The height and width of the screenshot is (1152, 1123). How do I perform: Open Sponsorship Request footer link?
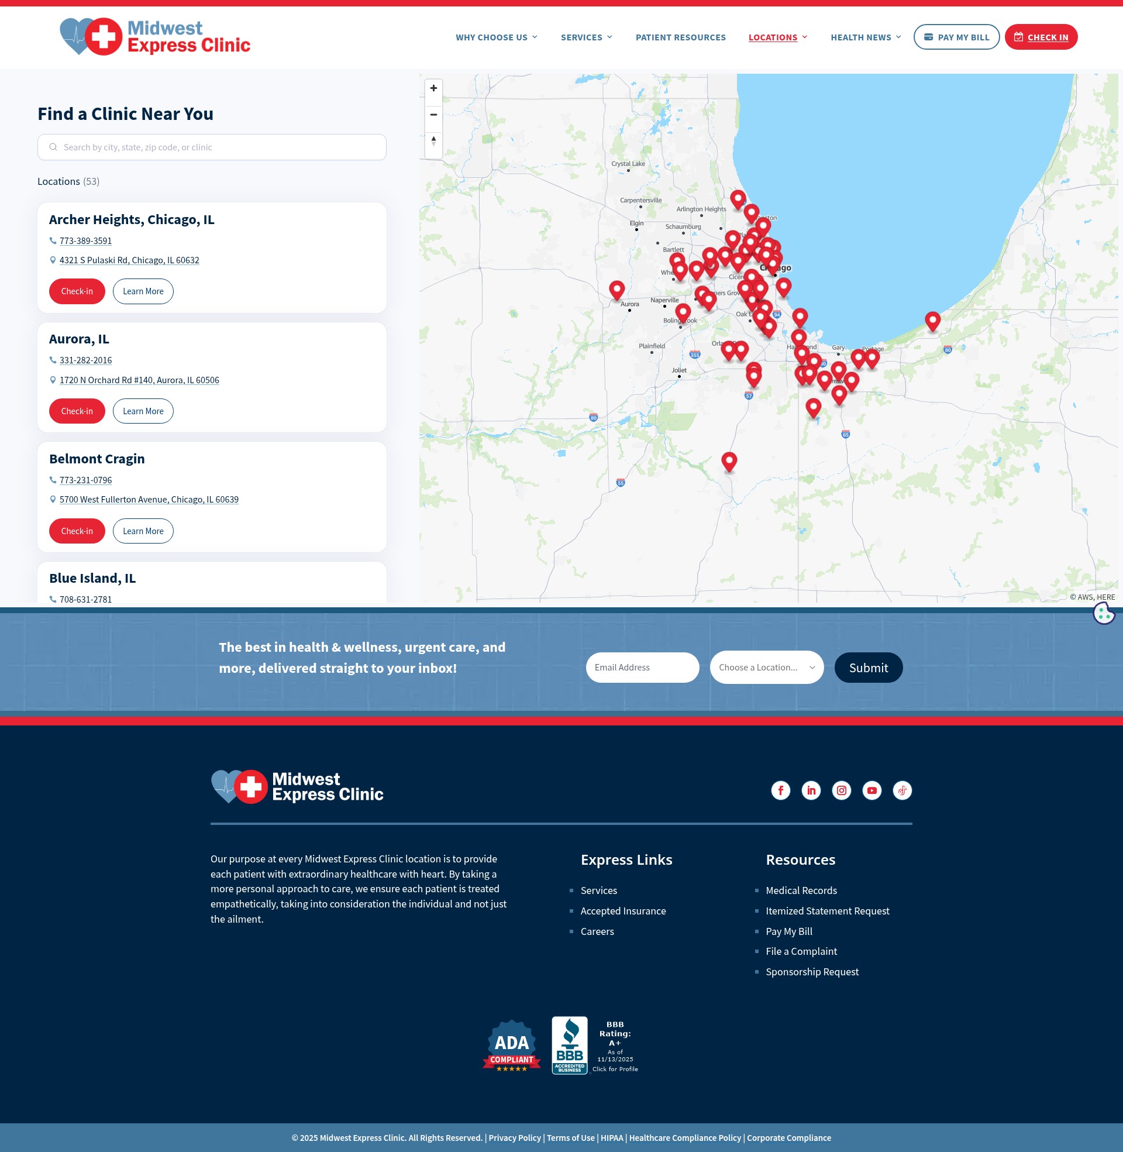pyautogui.click(x=812, y=971)
